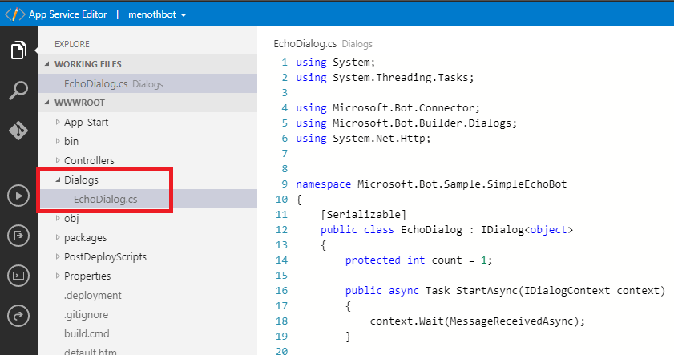
Task: Open the .gitignore file
Action: 86,315
